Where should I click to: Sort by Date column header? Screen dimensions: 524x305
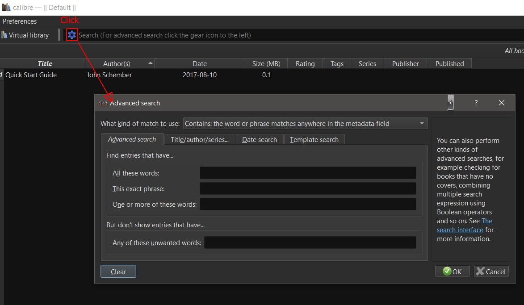coord(200,63)
